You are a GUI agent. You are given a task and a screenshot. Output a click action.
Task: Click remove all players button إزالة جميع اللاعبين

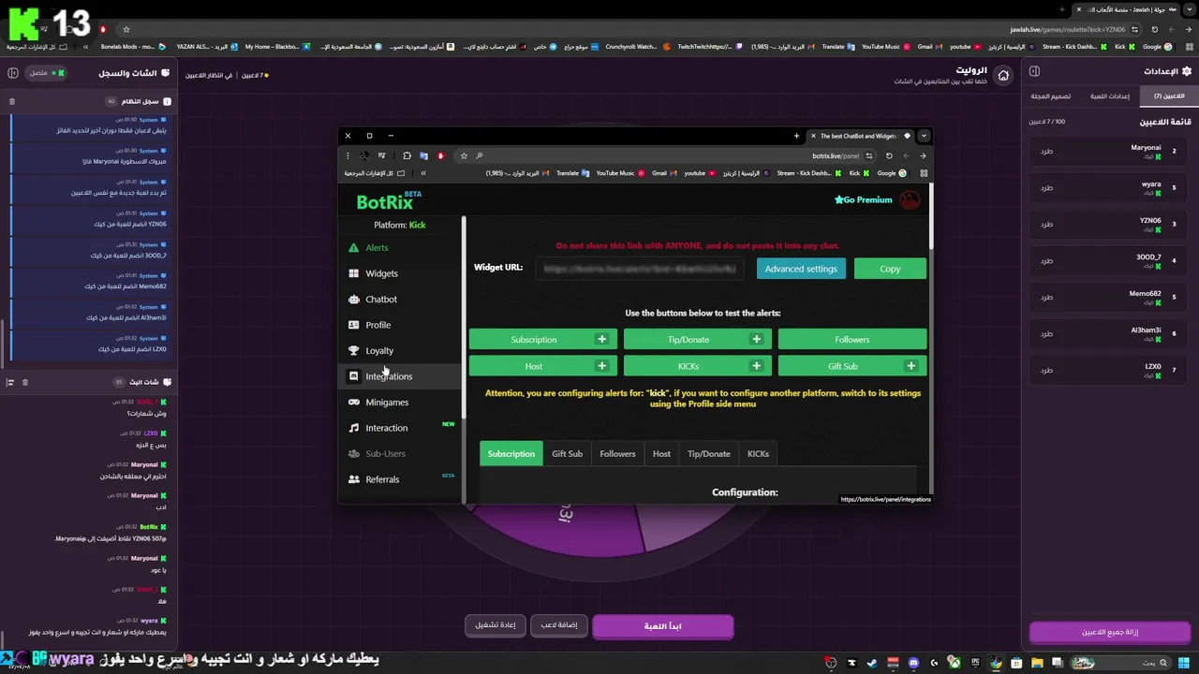(1110, 633)
